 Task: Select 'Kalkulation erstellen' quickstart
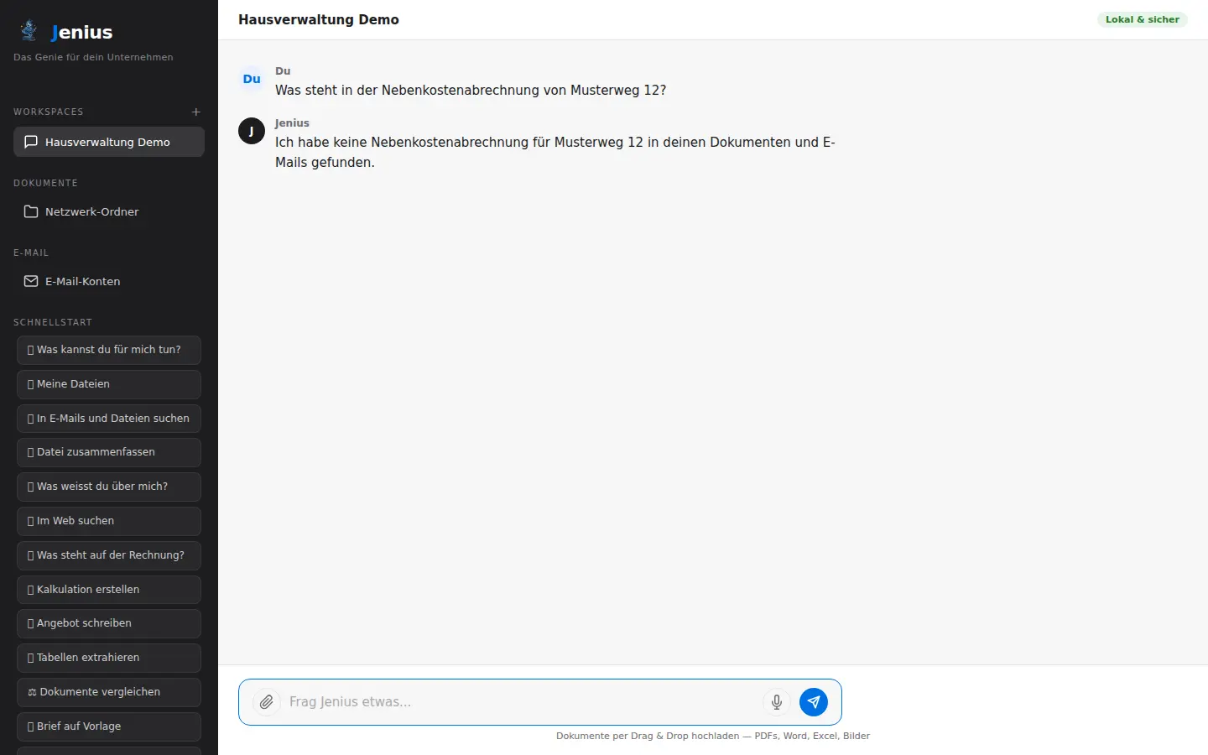[x=108, y=589]
